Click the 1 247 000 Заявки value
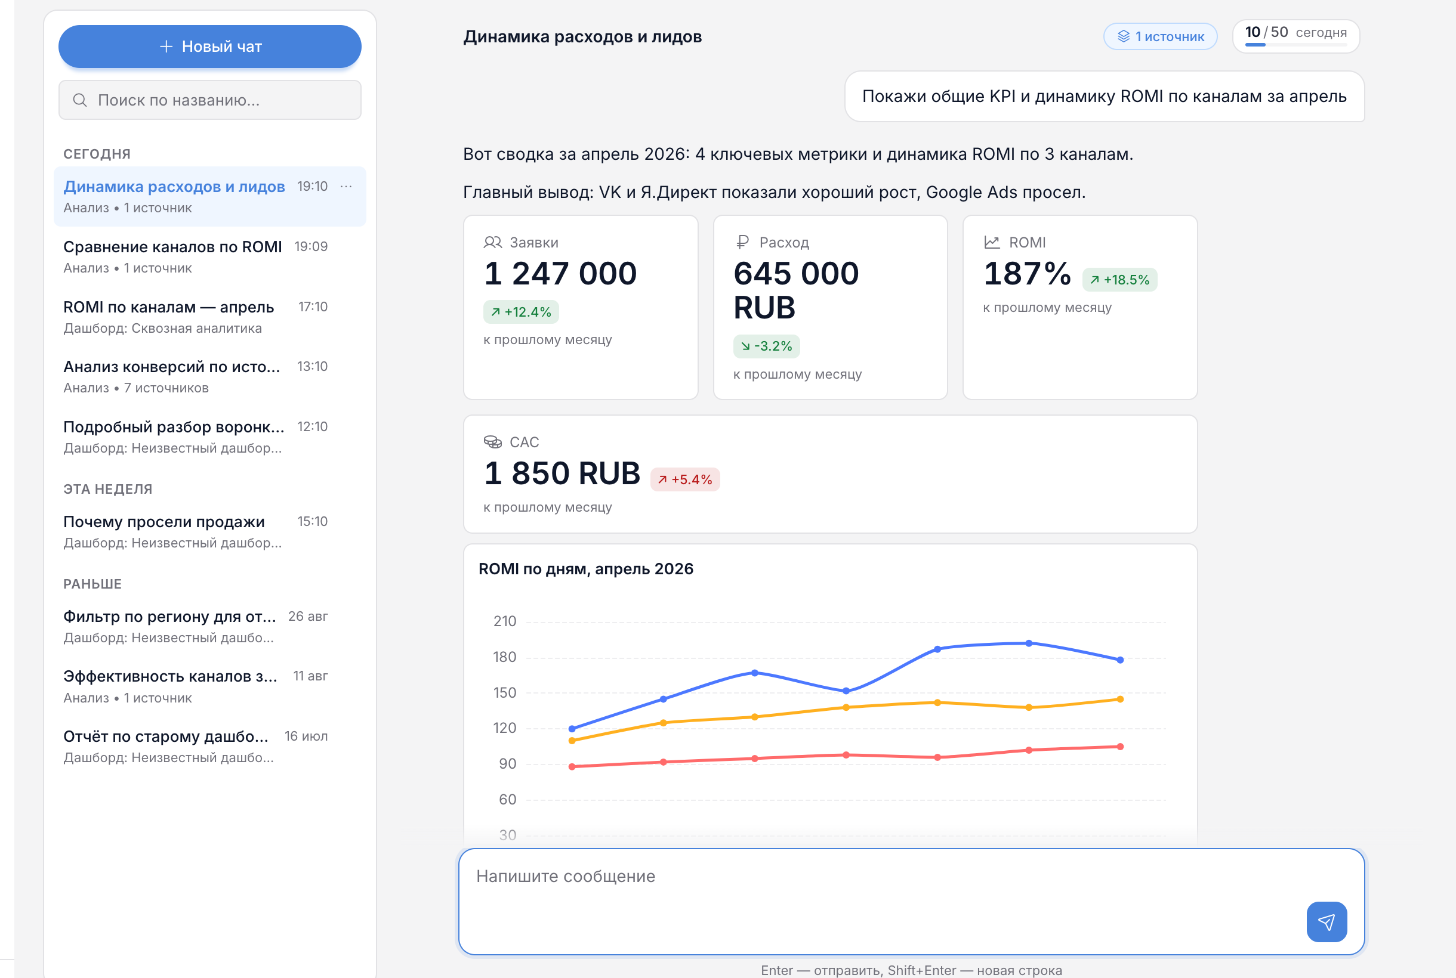The height and width of the screenshot is (978, 1456). pos(560,273)
